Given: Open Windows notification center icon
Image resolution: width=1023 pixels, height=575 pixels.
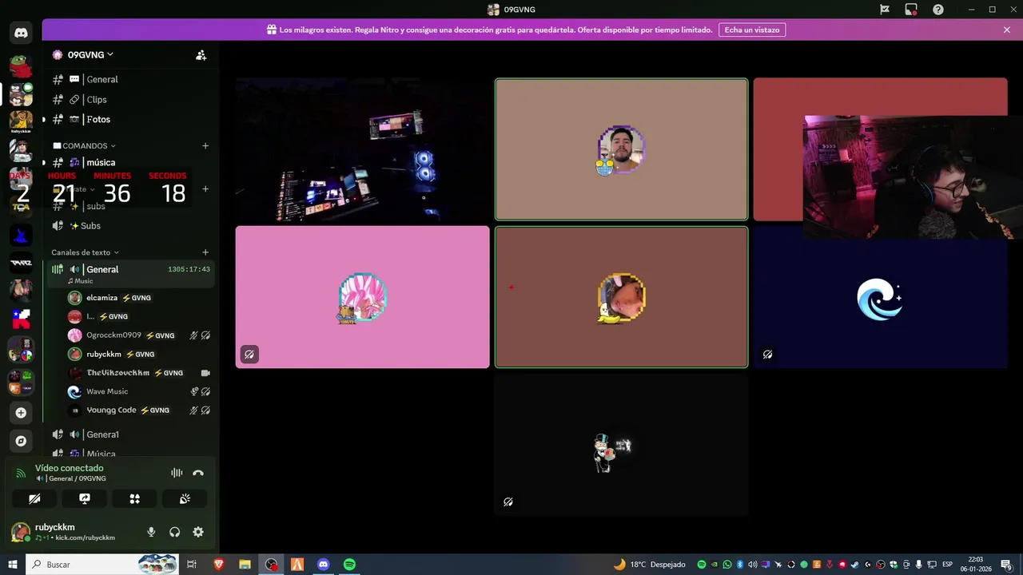Looking at the screenshot, I should pyautogui.click(x=1006, y=565).
